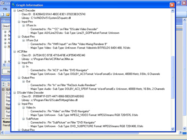Click the alphabetical sort icon in Properties
This screenshot has height=140, width=187.
coord(9,84)
